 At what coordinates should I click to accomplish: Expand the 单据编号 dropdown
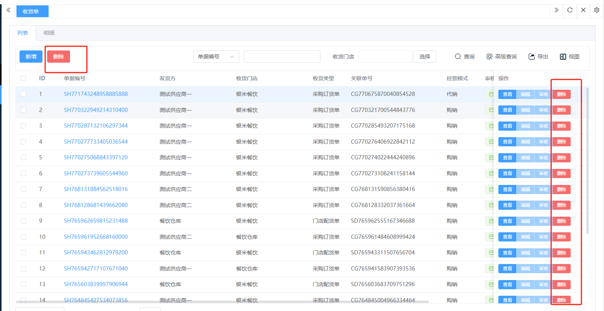pyautogui.click(x=216, y=57)
